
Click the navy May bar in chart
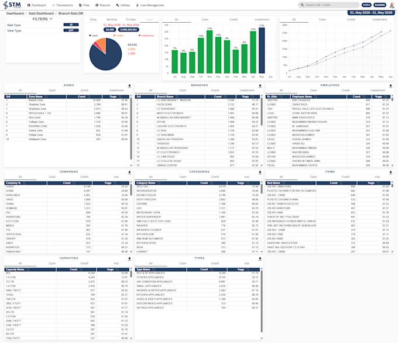click(x=262, y=50)
